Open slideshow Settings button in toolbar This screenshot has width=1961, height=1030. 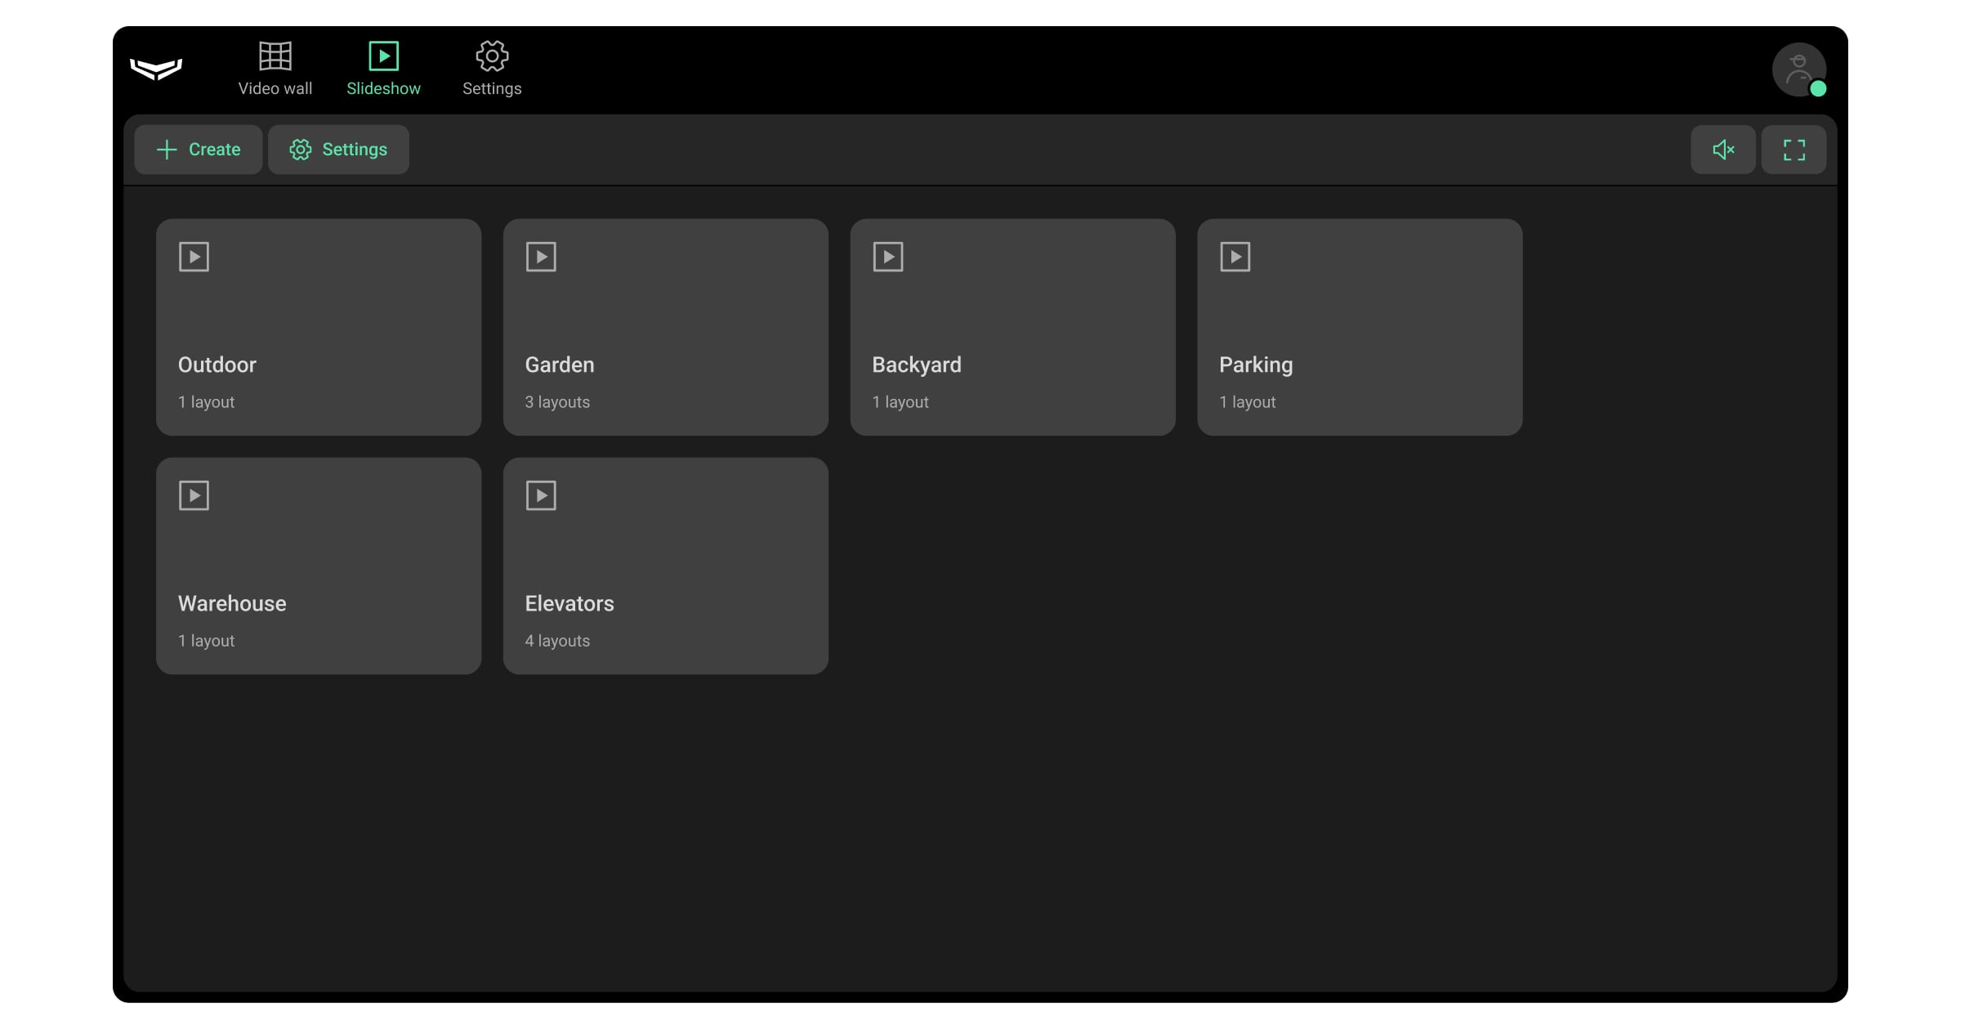point(338,150)
